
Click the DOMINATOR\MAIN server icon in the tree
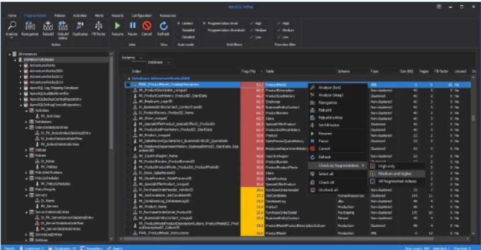pyautogui.click(x=21, y=60)
